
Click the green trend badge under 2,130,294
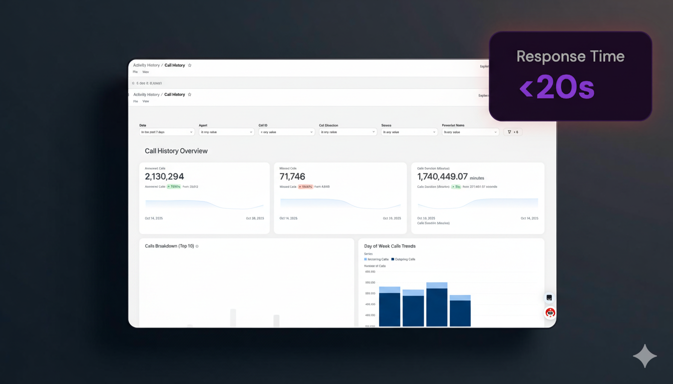(174, 186)
